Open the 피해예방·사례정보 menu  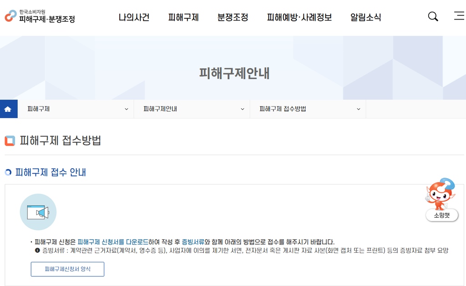coord(299,17)
